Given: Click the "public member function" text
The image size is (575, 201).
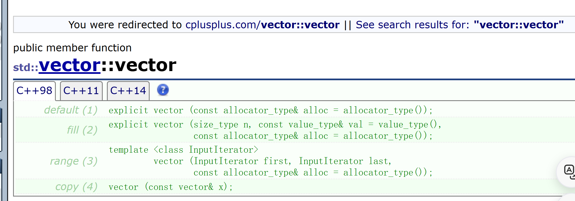Looking at the screenshot, I should (x=72, y=48).
